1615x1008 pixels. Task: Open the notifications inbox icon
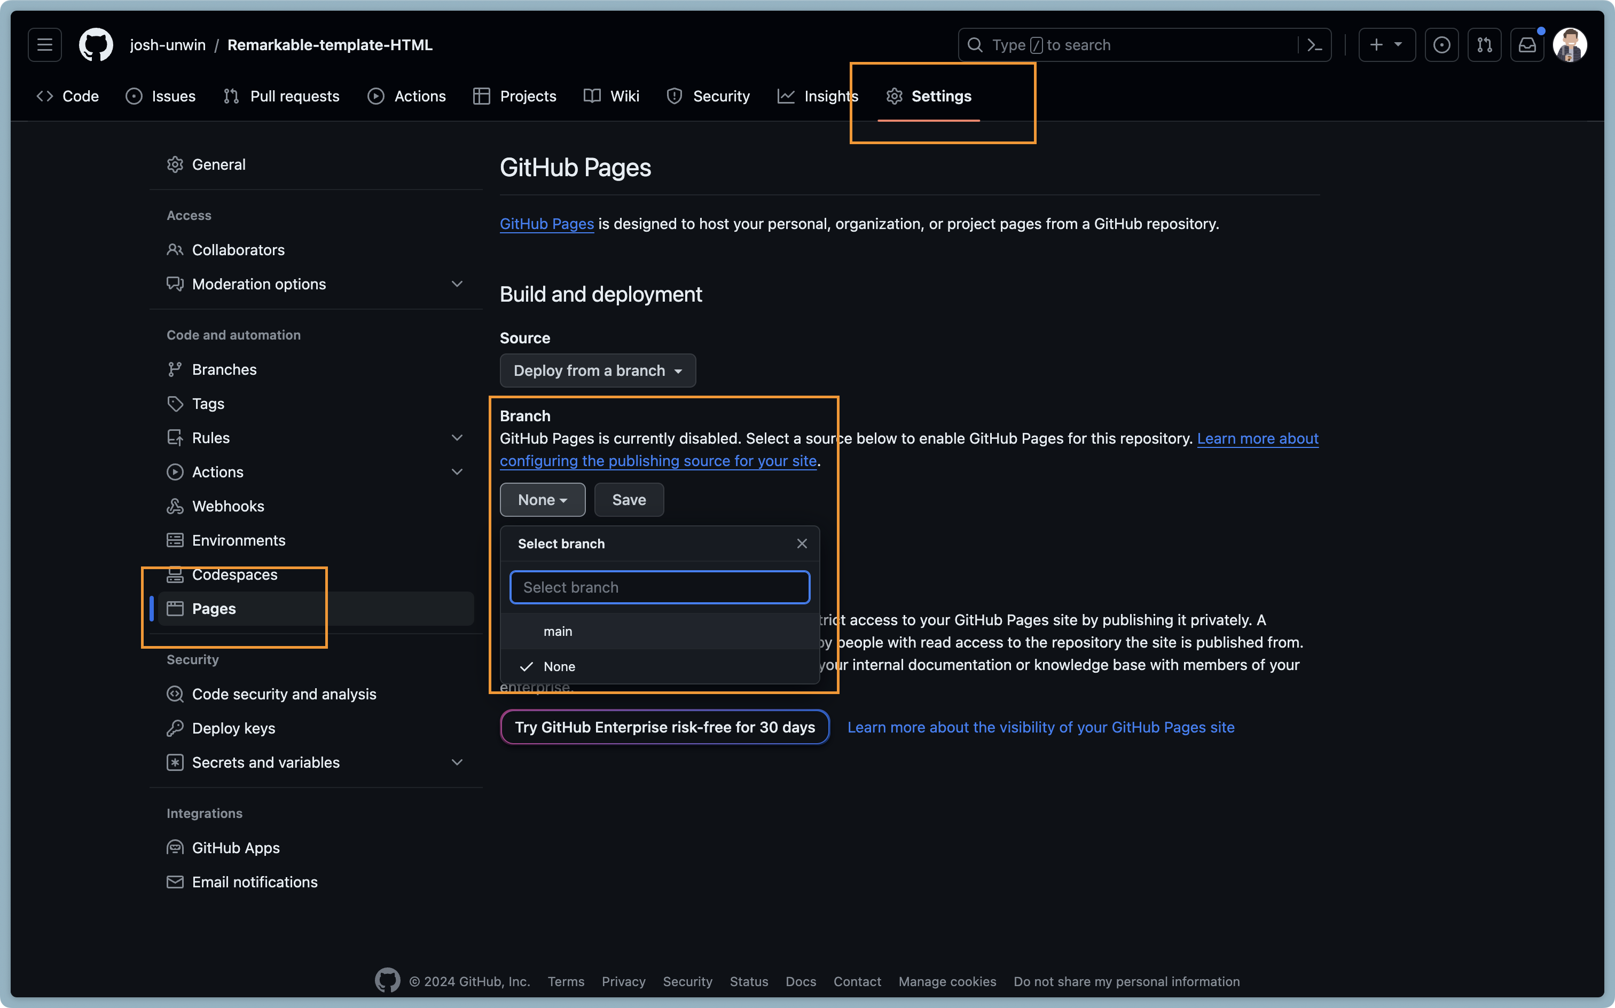[1527, 45]
